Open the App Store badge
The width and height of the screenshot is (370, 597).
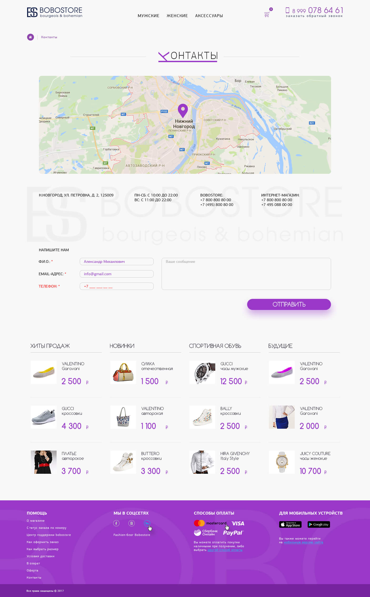(290, 524)
